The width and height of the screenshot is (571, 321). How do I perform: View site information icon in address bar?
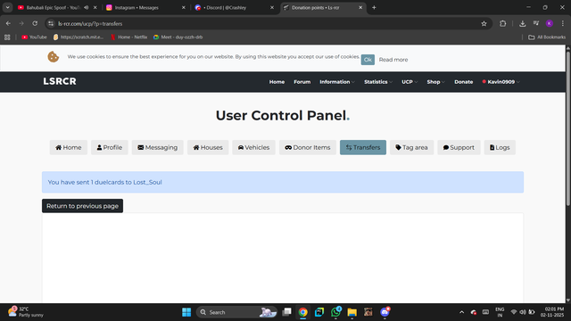[51, 24]
